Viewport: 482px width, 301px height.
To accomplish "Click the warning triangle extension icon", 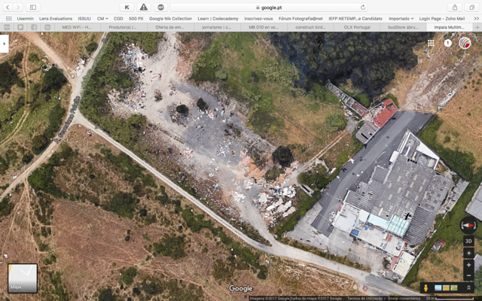I will (144, 7).
